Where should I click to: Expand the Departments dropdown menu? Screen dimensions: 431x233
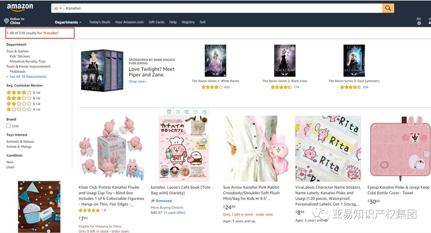click(68, 22)
